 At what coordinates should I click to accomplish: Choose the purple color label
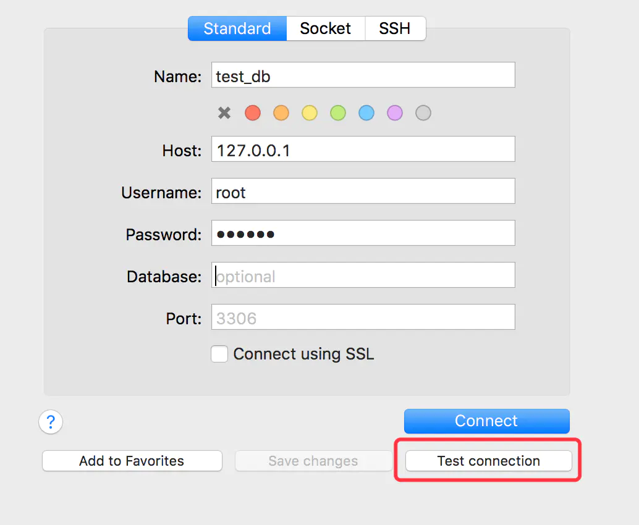click(x=395, y=113)
